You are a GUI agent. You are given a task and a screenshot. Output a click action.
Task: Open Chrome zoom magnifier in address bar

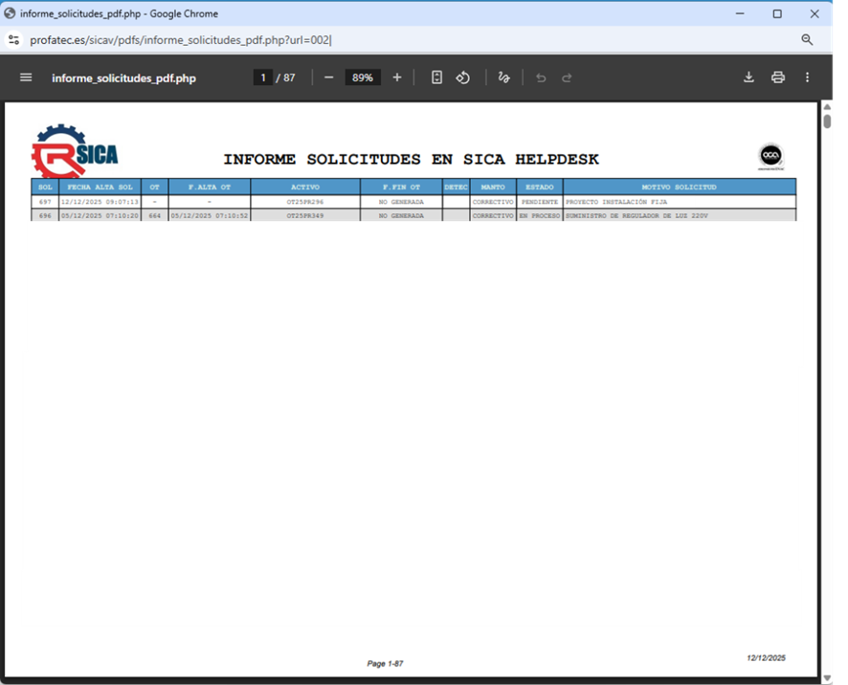pyautogui.click(x=807, y=40)
